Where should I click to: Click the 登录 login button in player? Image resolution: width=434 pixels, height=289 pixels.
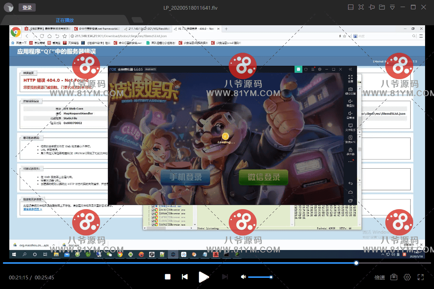coord(27,7)
